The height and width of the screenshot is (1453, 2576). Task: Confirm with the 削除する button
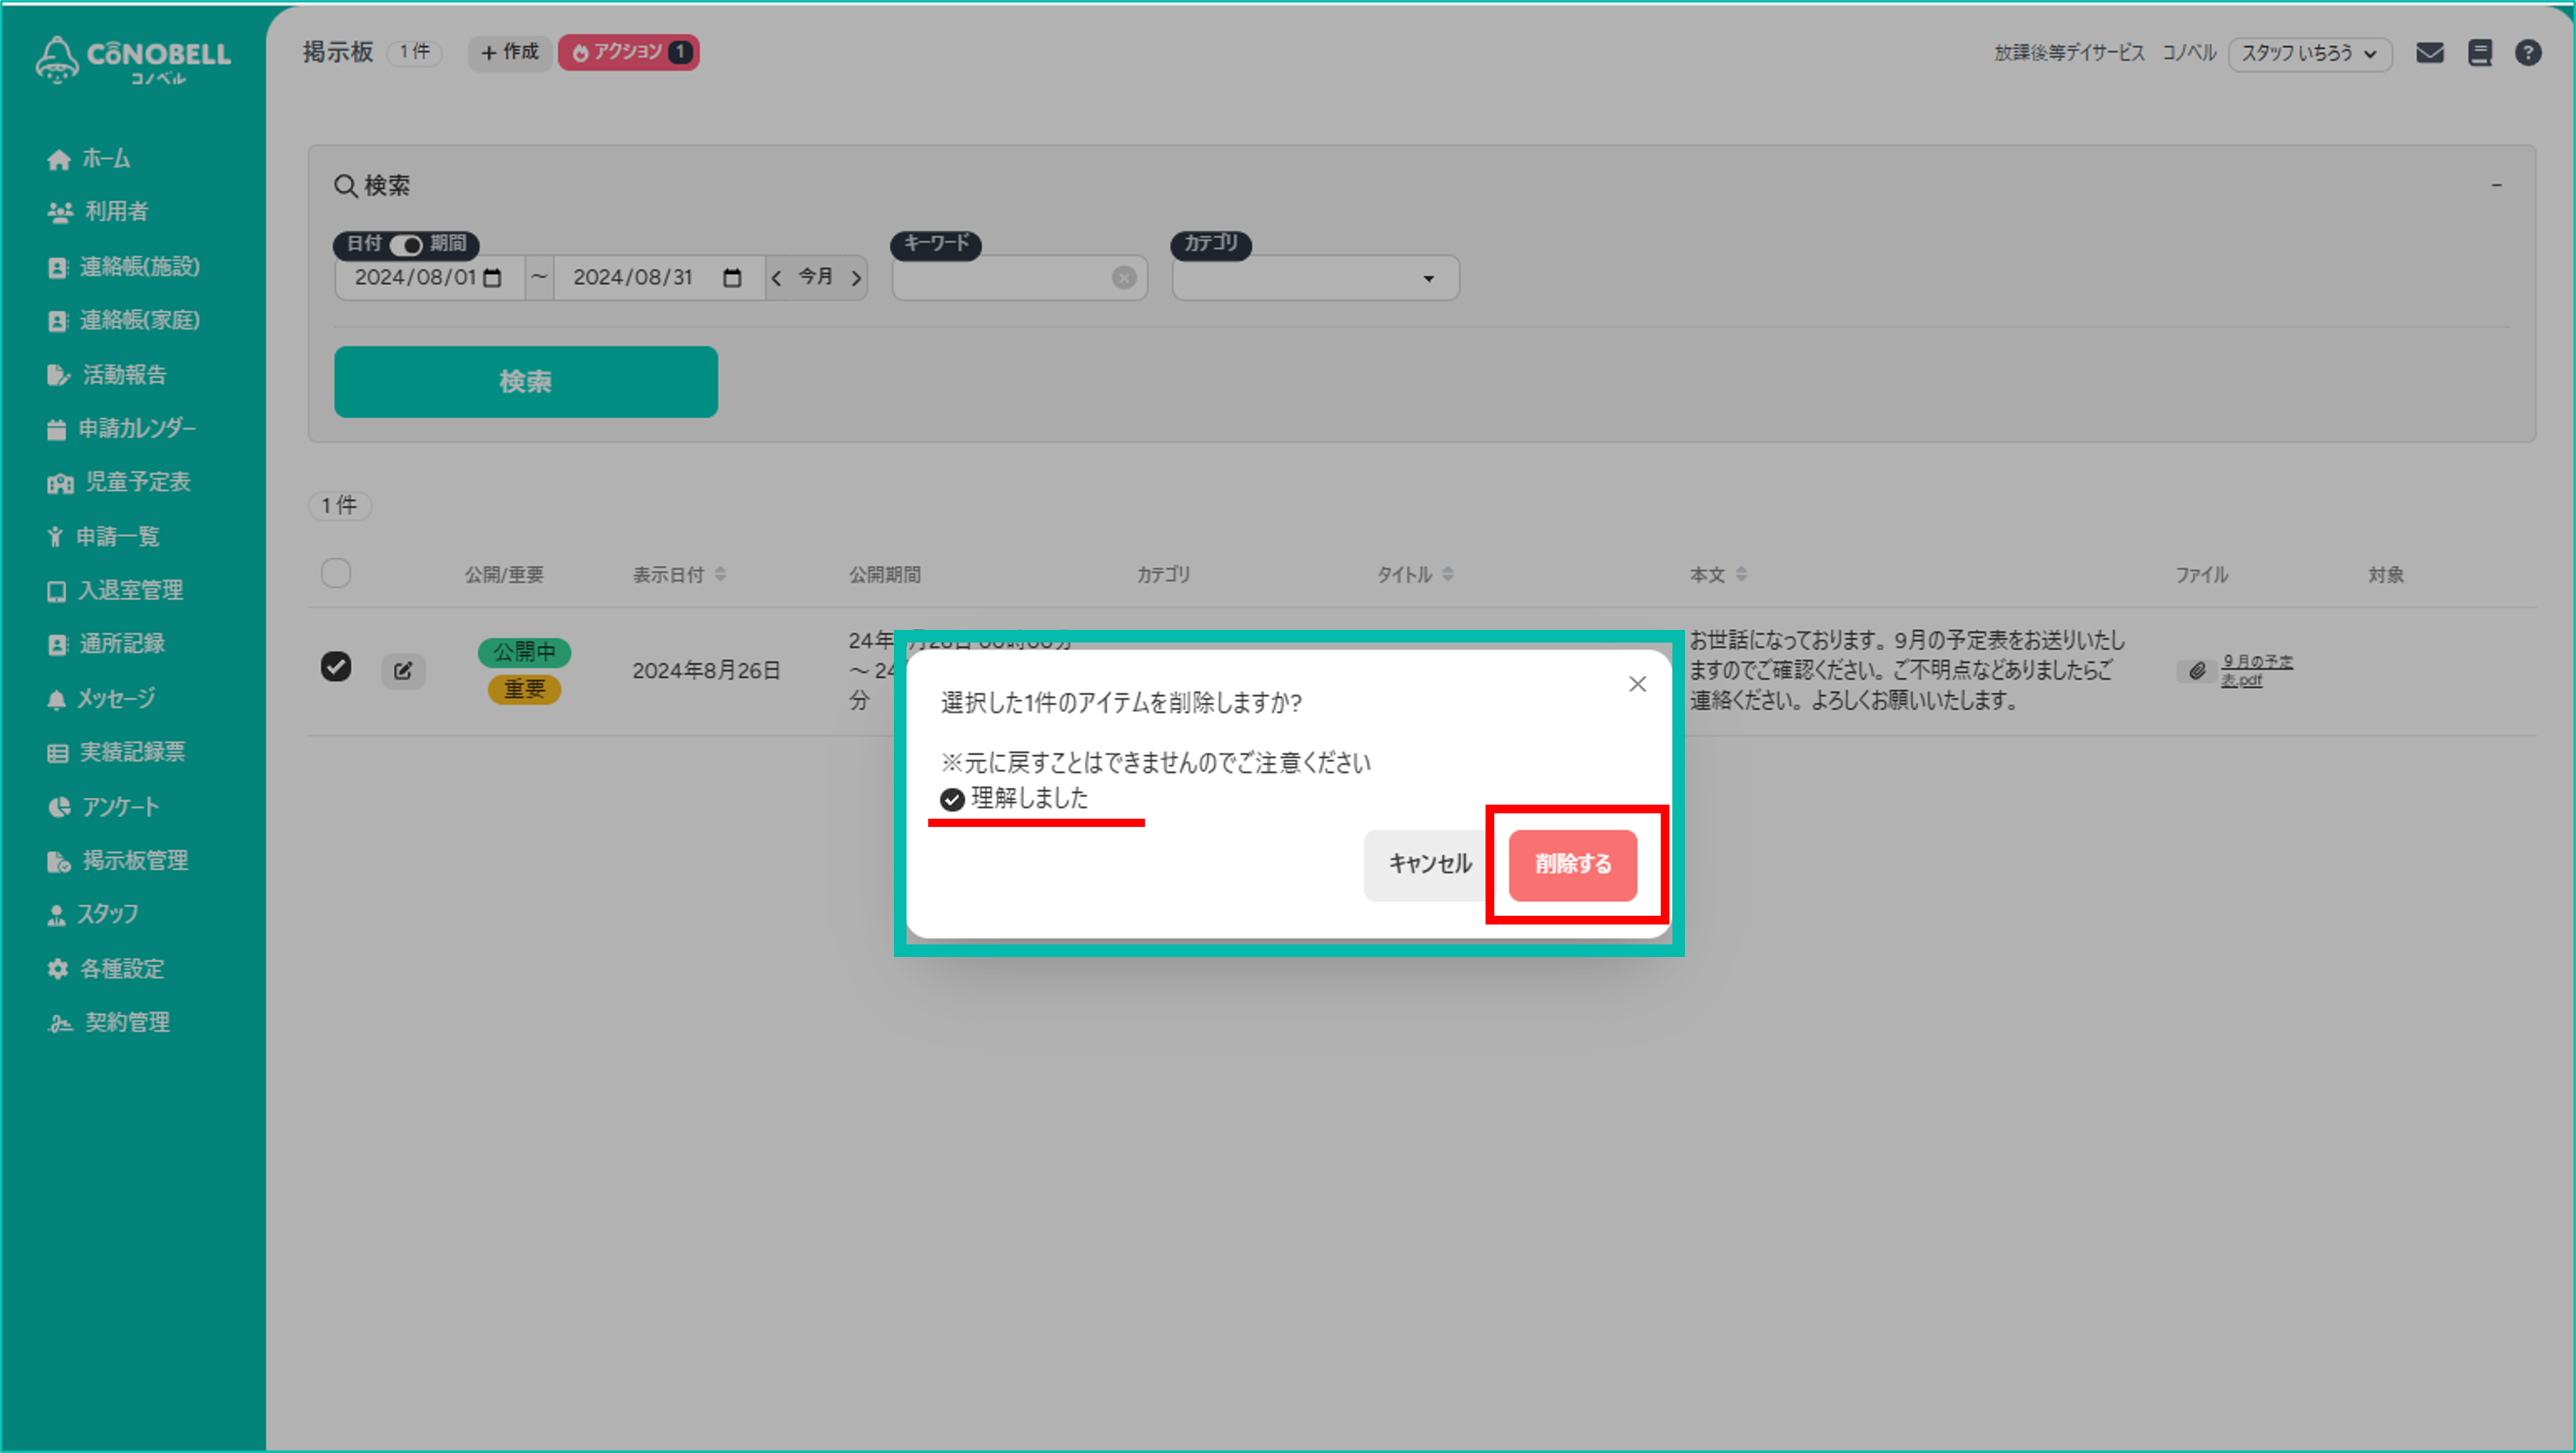1573,865
